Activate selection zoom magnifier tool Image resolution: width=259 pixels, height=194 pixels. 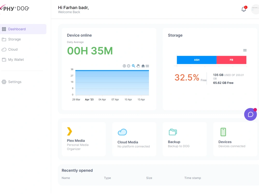pos(133,66)
